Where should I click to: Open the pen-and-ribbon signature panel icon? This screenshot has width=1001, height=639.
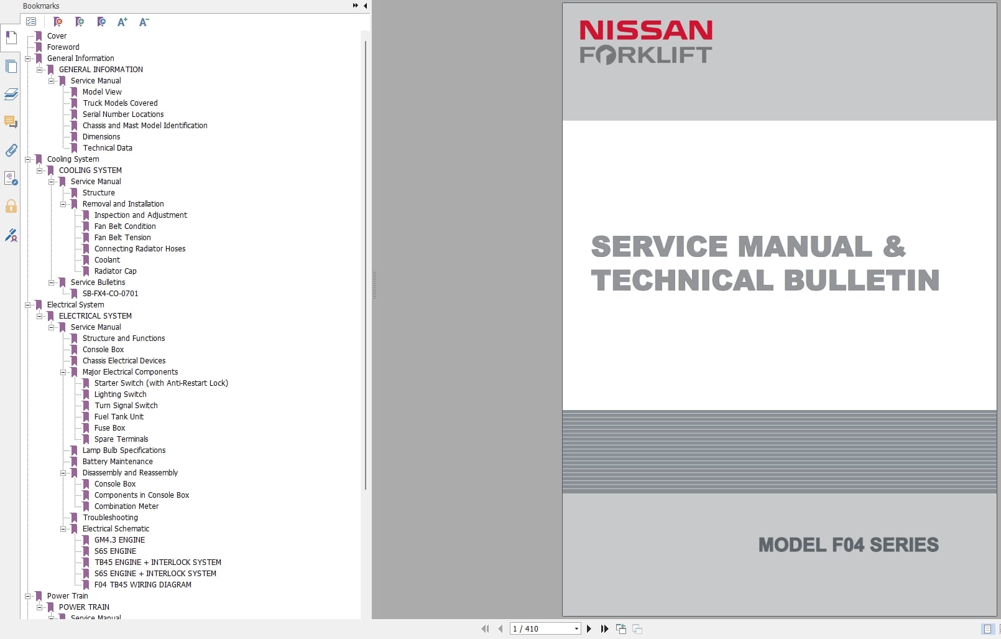11,235
